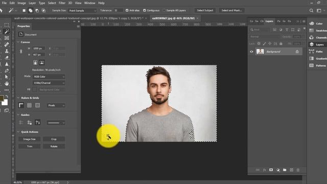The height and width of the screenshot is (184, 327).
Task: Select the Layers tab in panel group
Action: [269, 21]
